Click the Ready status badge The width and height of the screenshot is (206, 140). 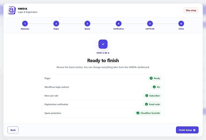[x=155, y=78]
